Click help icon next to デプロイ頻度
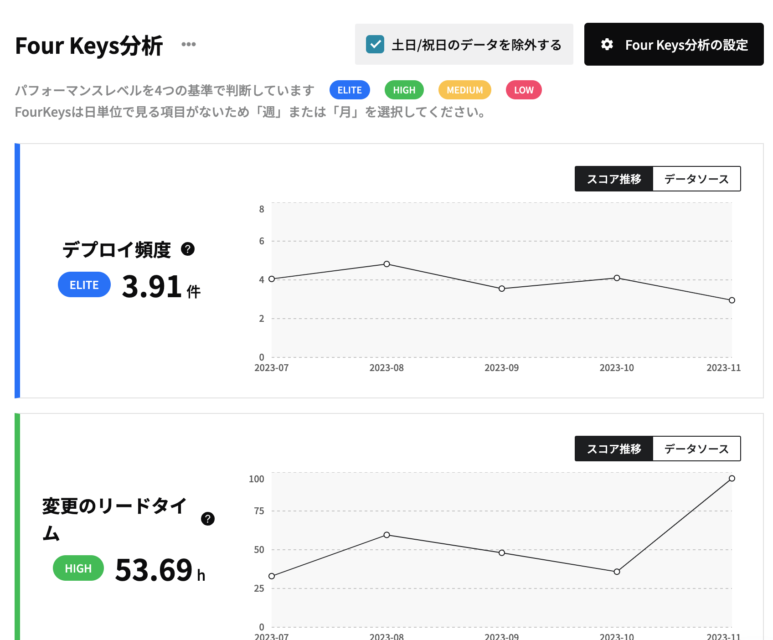Viewport: 773px width, 640px height. (188, 249)
